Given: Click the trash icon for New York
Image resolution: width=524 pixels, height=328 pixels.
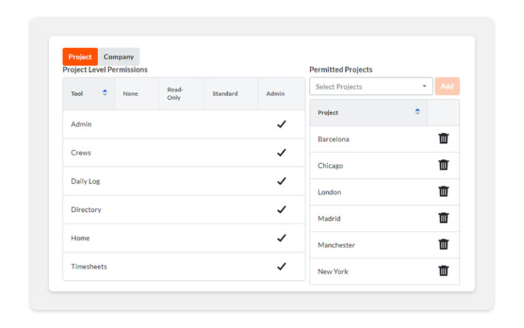Looking at the screenshot, I should tap(443, 271).
